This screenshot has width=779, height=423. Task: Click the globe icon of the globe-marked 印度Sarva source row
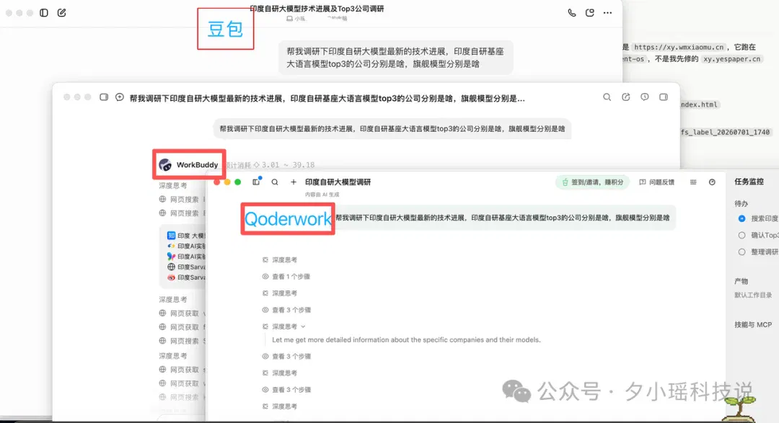tap(171, 267)
